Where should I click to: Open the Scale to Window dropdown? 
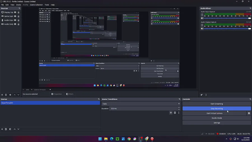click(x=43, y=90)
